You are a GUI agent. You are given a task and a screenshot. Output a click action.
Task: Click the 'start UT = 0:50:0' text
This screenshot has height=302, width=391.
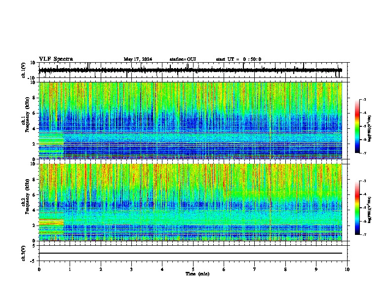click(238, 59)
